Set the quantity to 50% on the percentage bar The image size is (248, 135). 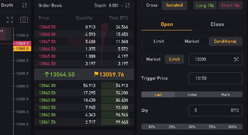point(192,127)
